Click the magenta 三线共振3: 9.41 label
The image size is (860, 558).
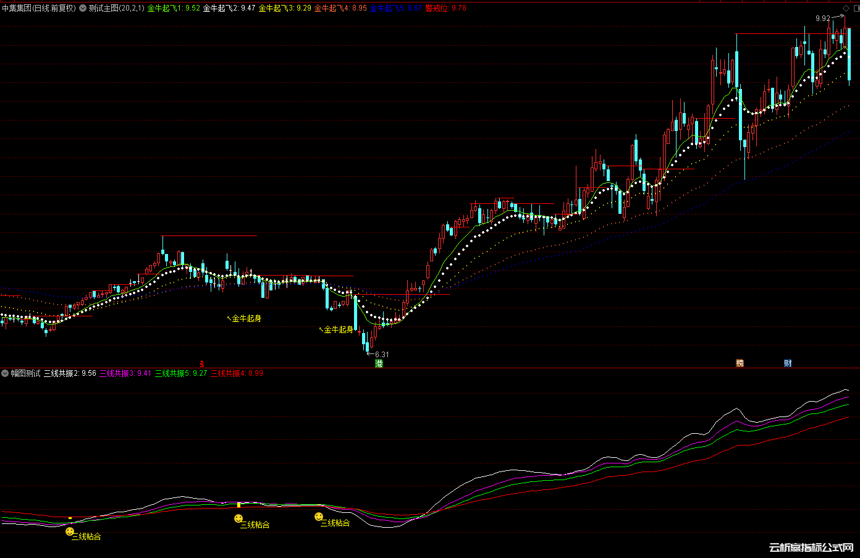pyautogui.click(x=125, y=373)
